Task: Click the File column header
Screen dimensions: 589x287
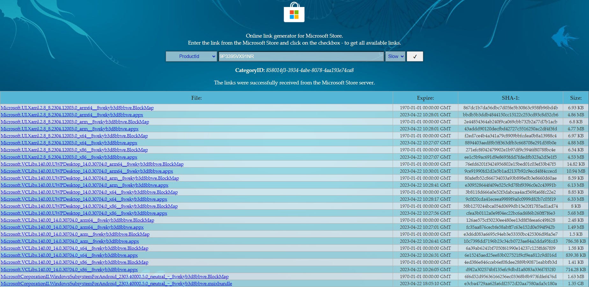Action: [196, 98]
